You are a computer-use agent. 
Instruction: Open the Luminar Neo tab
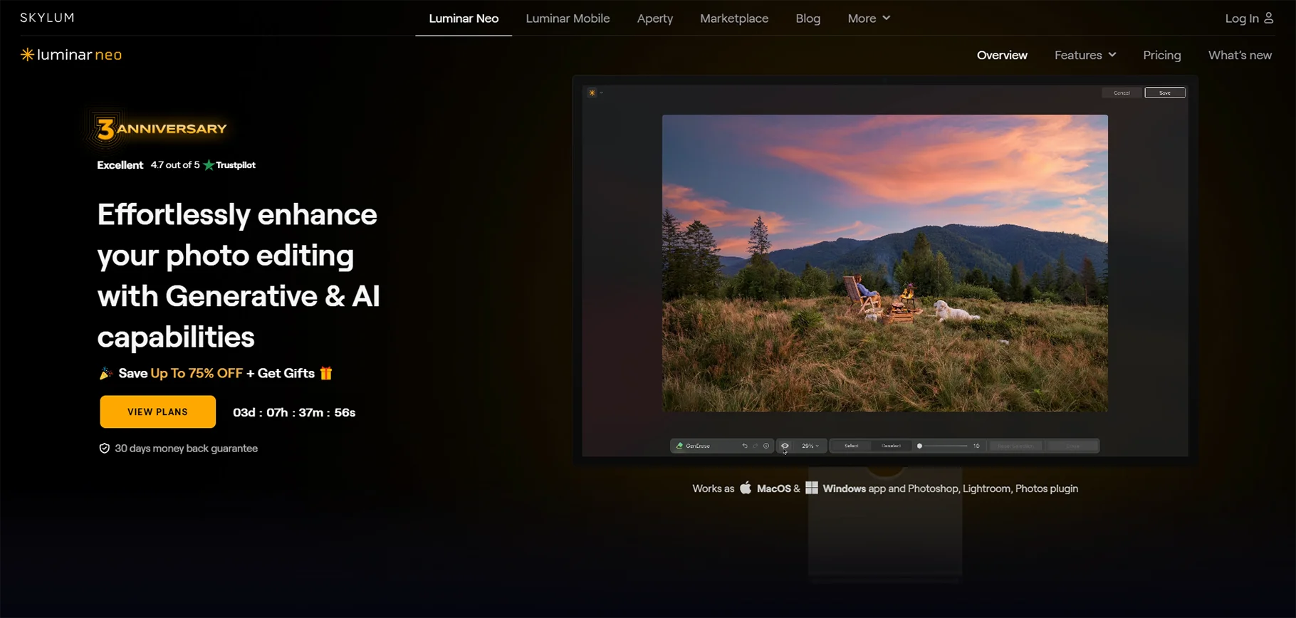(x=464, y=19)
